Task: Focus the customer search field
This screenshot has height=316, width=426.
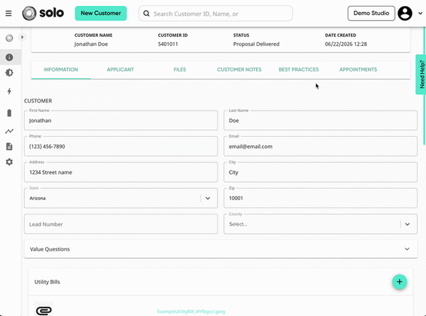Action: coord(216,14)
